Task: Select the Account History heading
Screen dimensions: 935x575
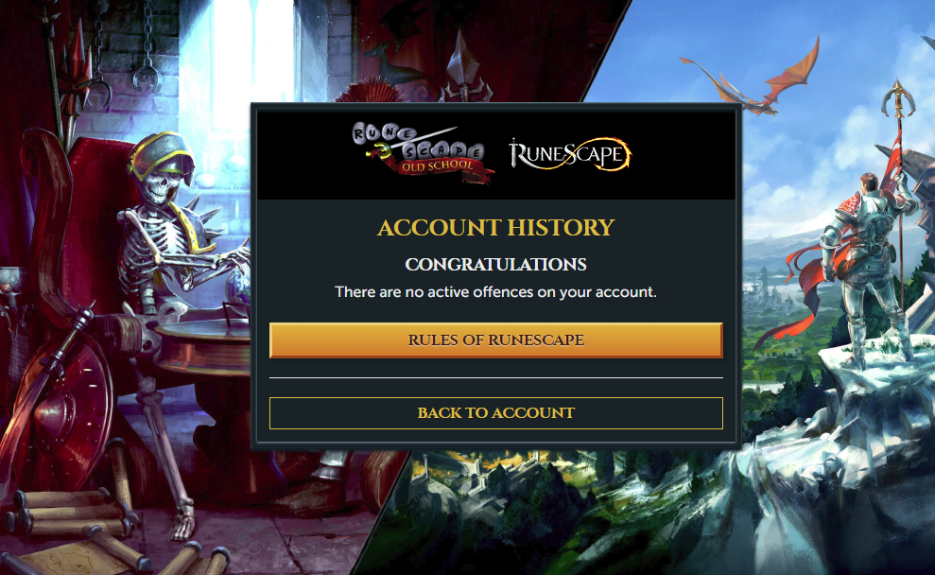Action: [495, 227]
